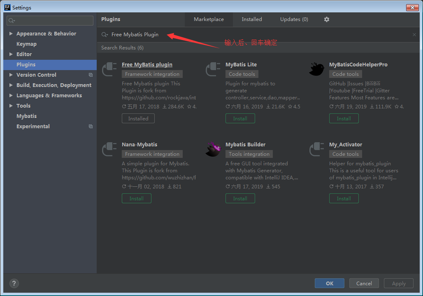Open the Nana-Mybatis plugin title

tap(139, 145)
